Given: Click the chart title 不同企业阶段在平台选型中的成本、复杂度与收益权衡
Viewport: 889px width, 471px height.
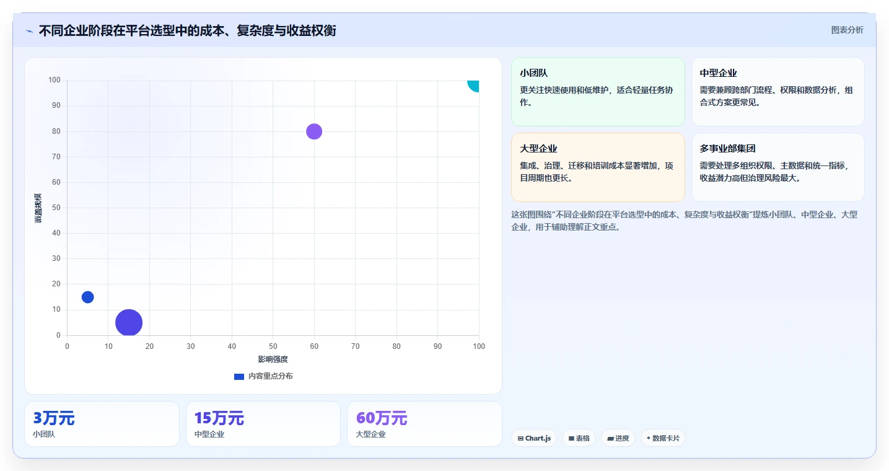Looking at the screenshot, I should (x=187, y=30).
